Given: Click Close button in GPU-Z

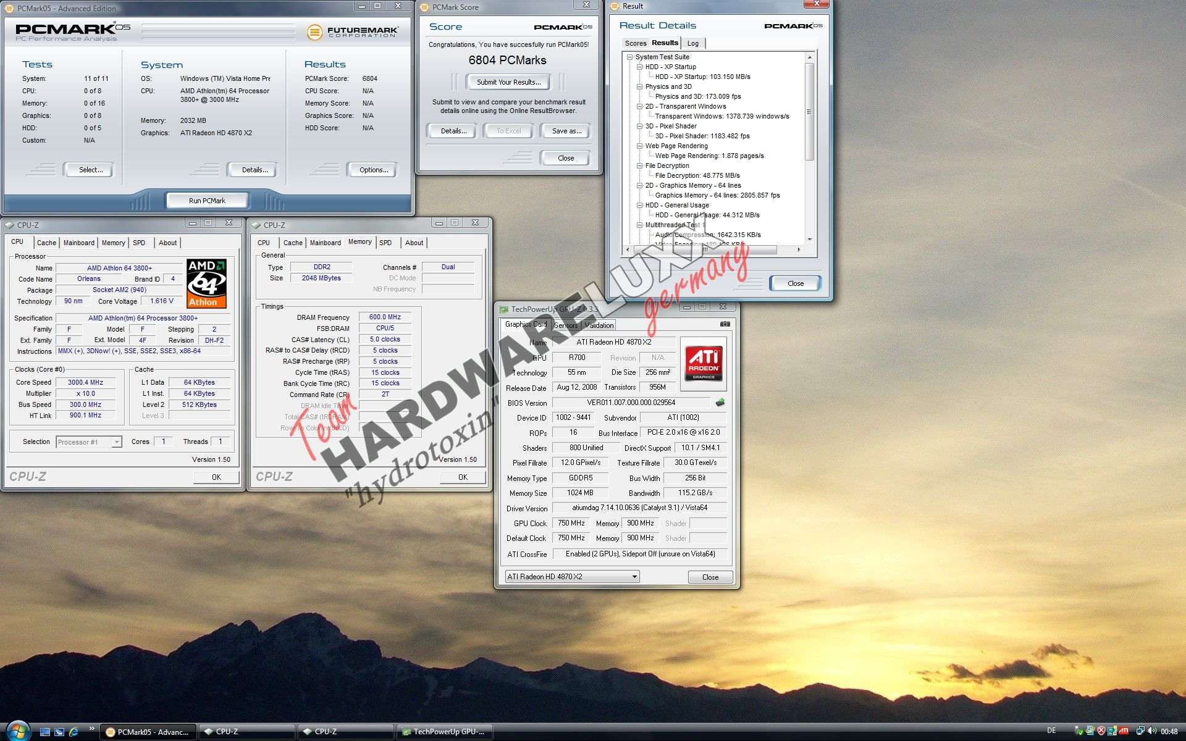Looking at the screenshot, I should [x=710, y=577].
